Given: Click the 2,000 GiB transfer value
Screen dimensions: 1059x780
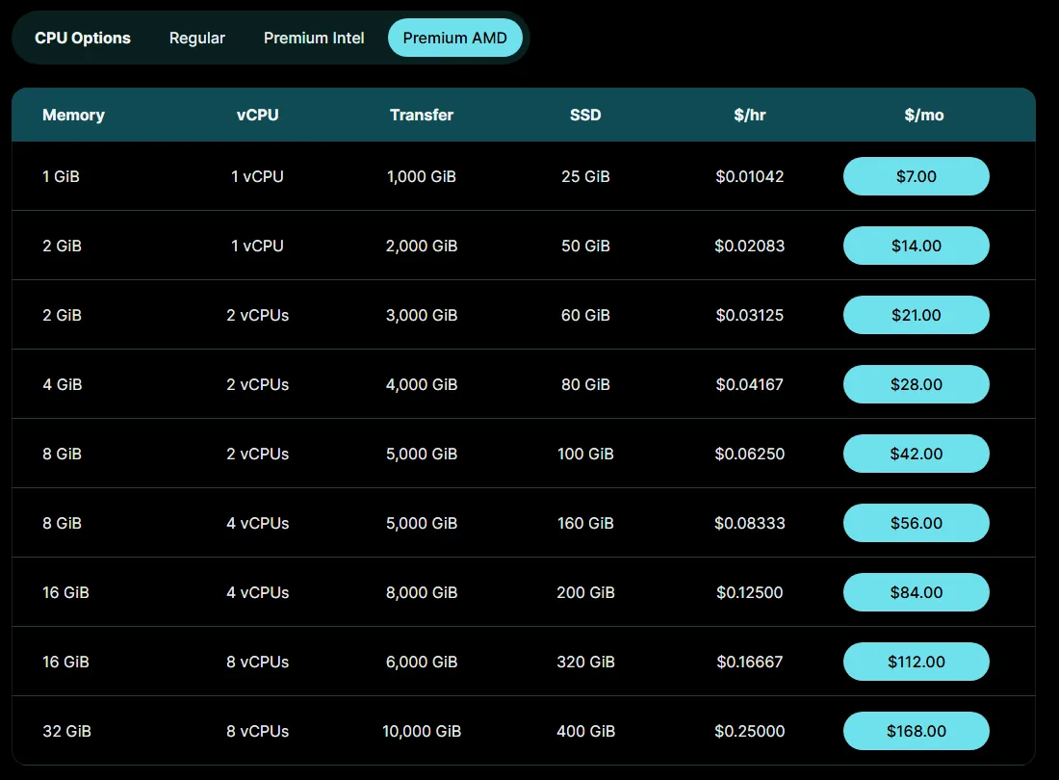Looking at the screenshot, I should [422, 246].
